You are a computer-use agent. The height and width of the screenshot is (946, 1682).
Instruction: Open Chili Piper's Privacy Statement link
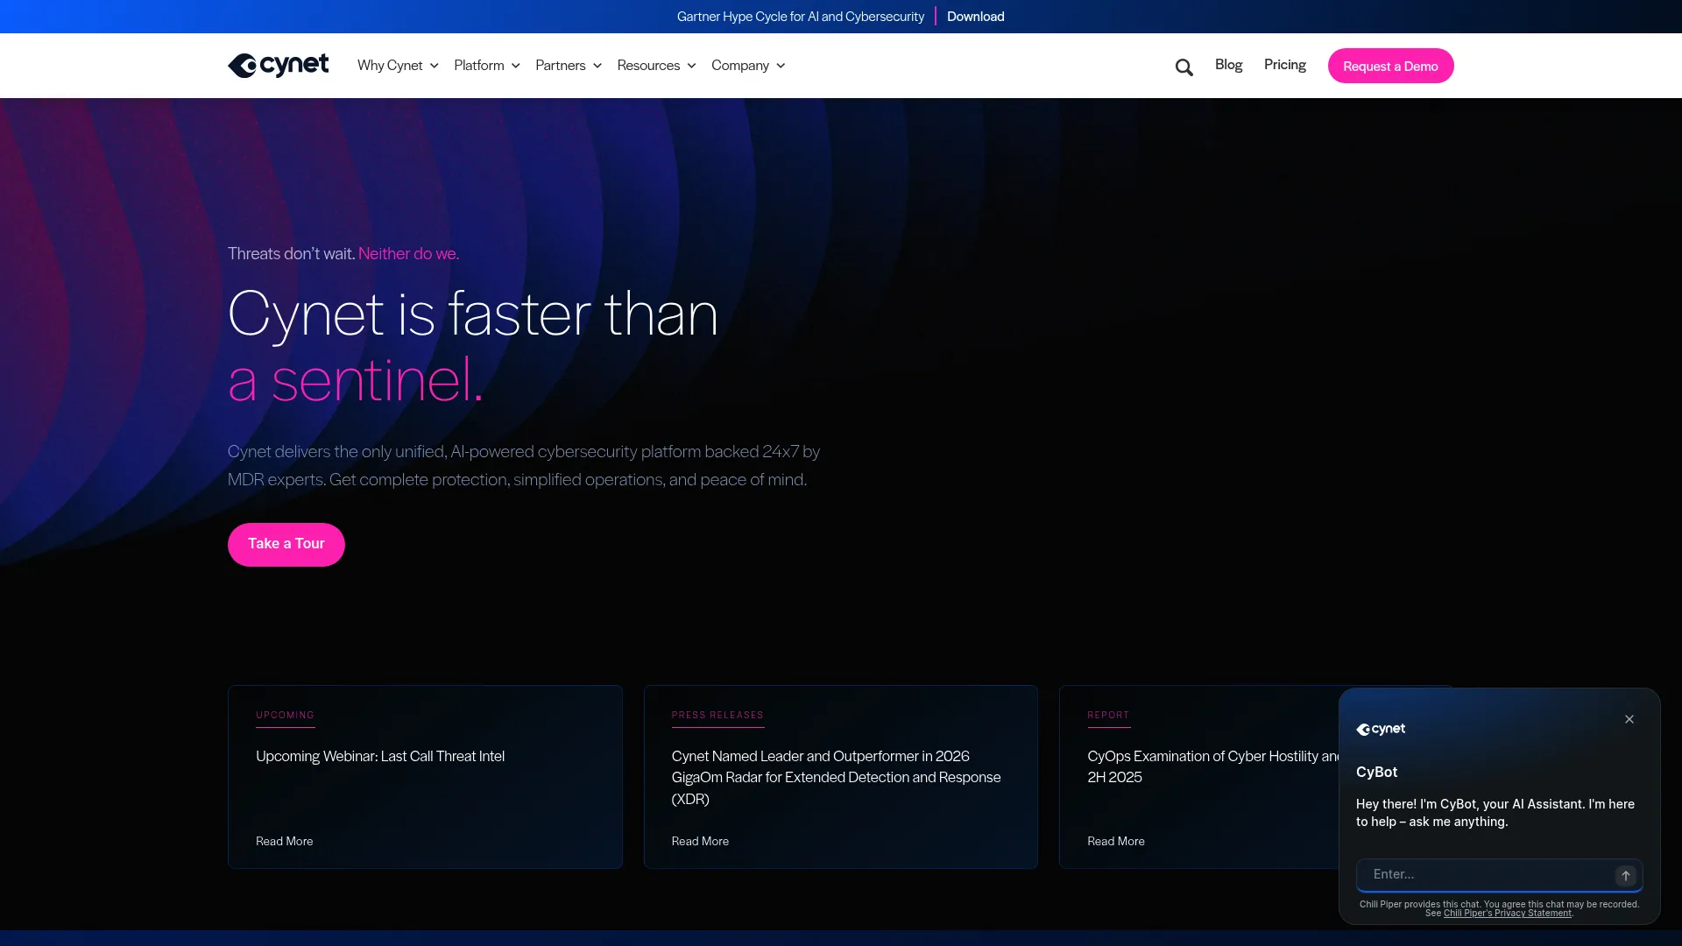click(1507, 914)
